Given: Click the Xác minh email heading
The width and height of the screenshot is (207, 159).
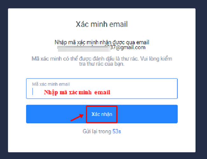Looking at the screenshot, I should (102, 24).
